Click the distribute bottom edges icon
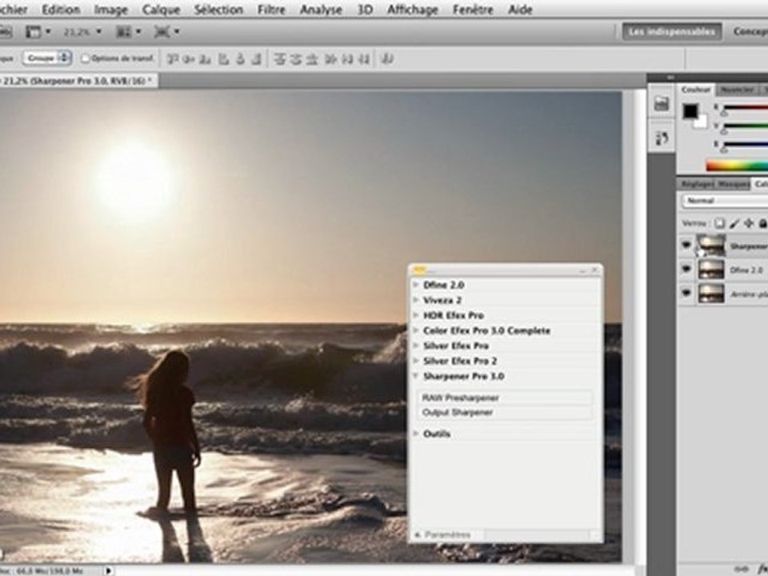768x576 pixels. (312, 59)
